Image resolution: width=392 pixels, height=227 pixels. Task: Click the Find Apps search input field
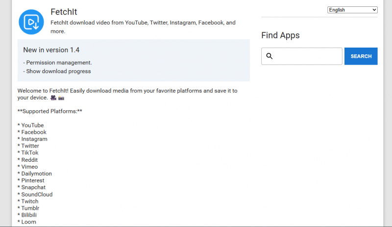301,56
